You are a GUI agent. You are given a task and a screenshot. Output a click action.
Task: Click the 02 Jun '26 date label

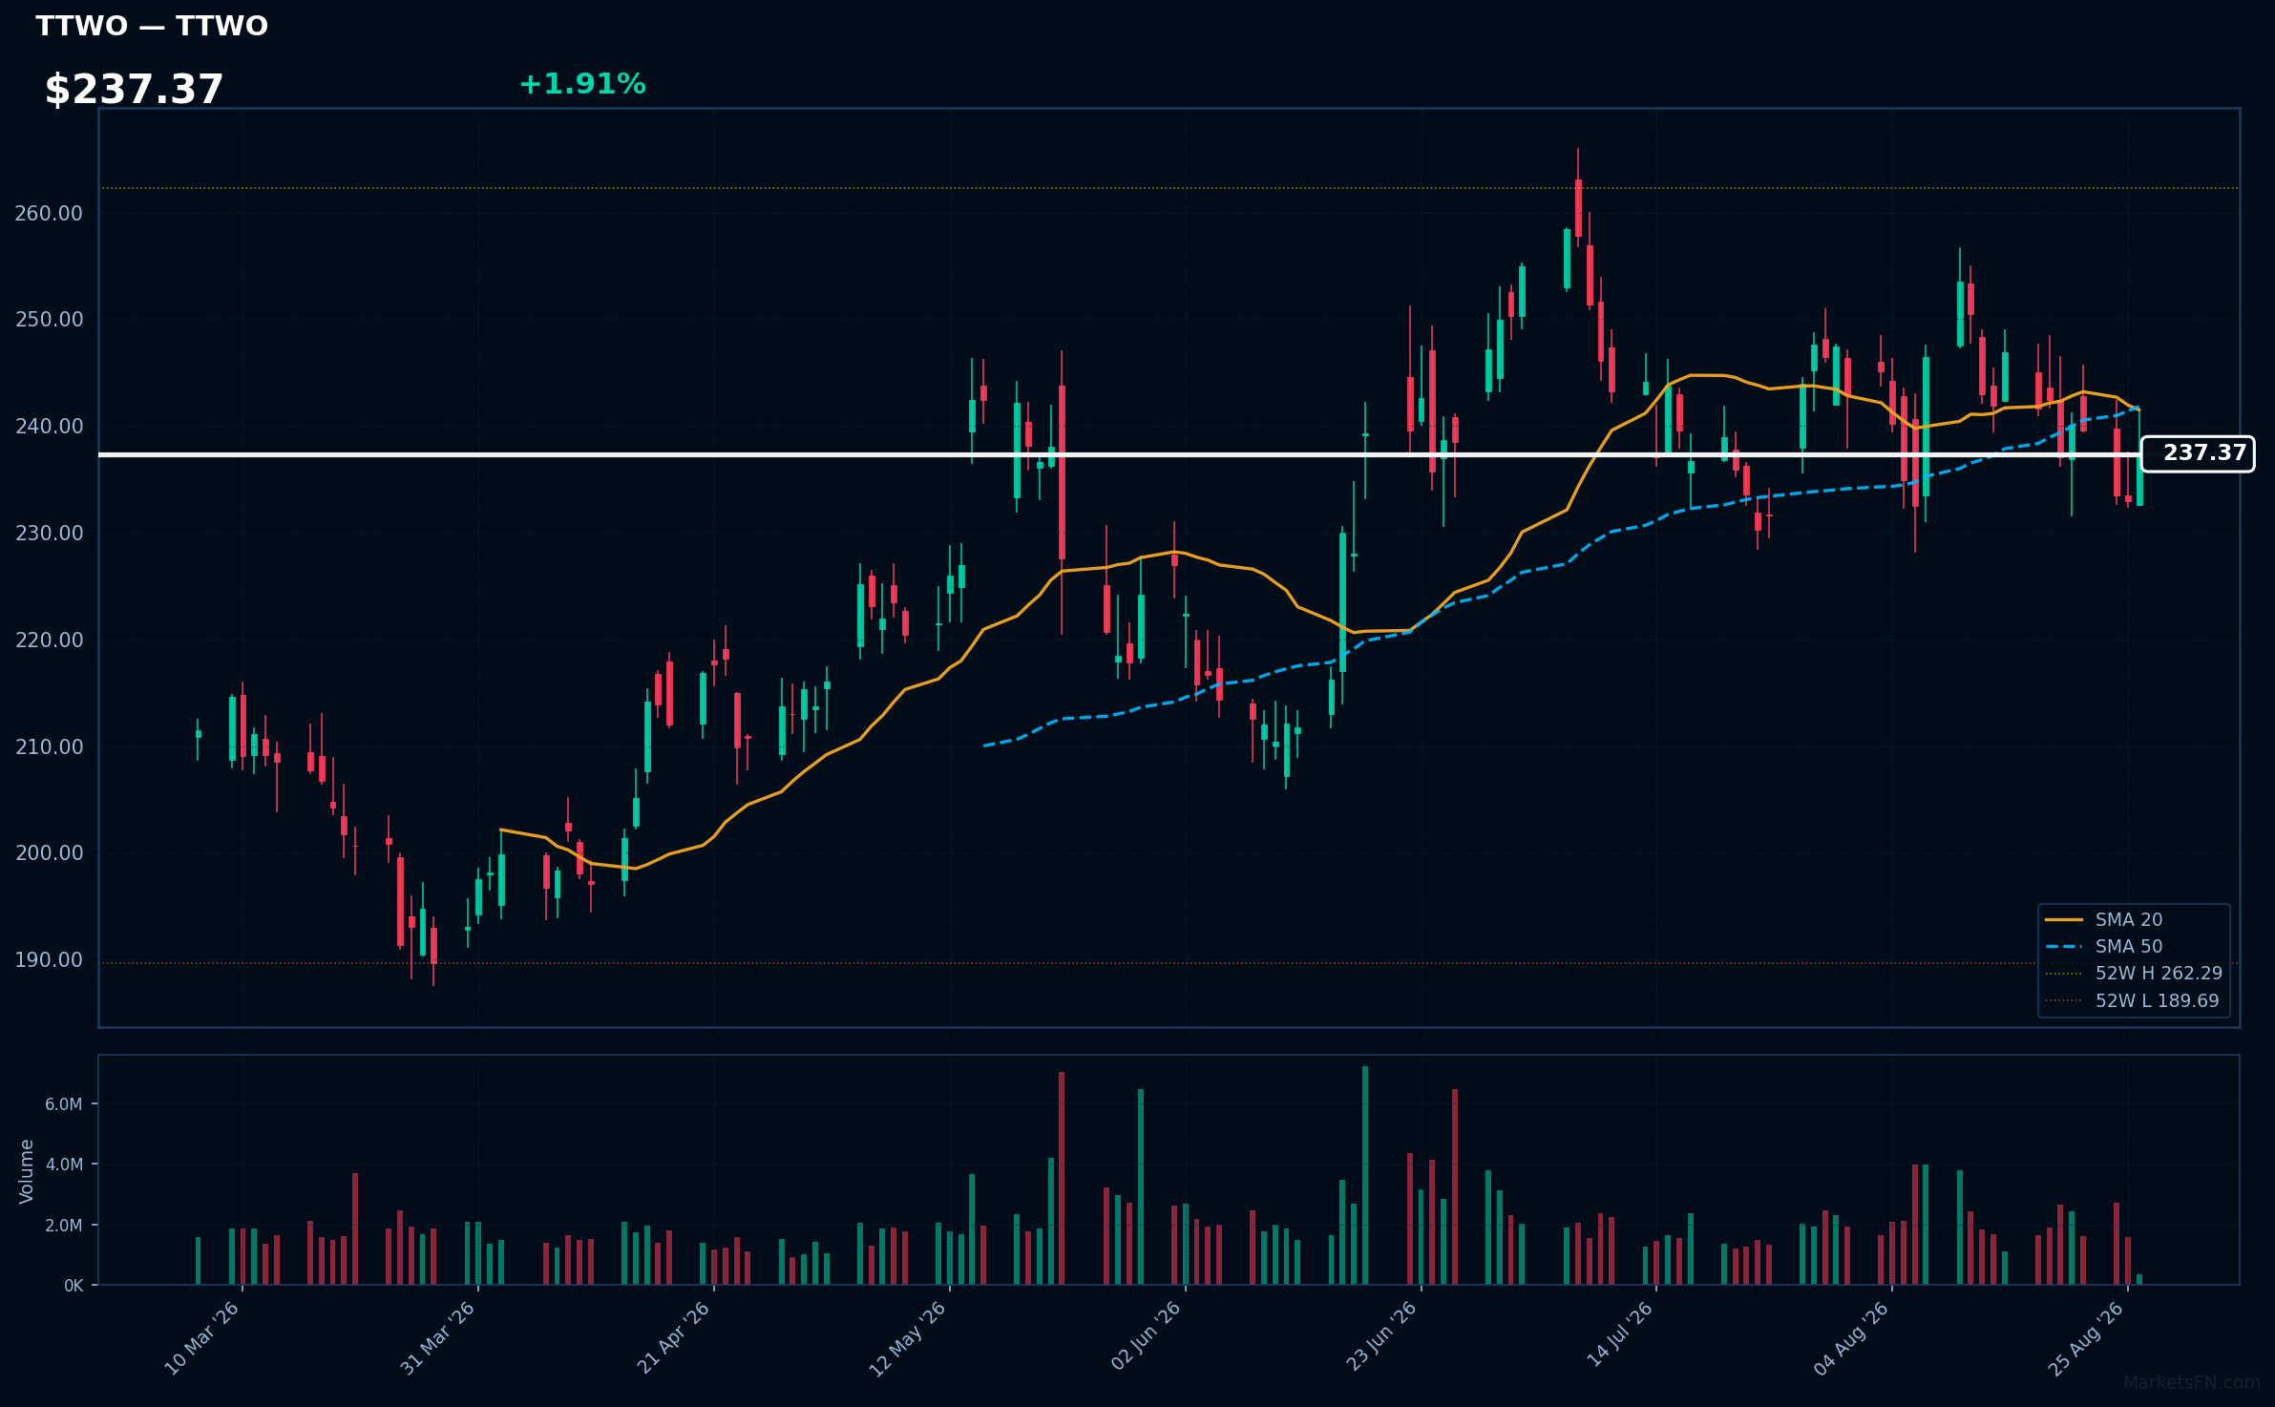(1146, 1337)
